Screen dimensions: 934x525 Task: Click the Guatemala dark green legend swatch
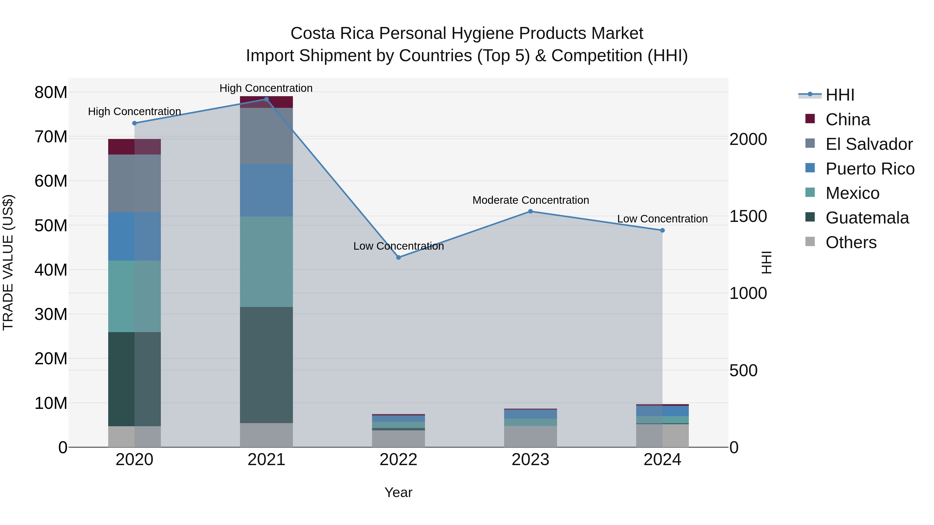(x=810, y=217)
